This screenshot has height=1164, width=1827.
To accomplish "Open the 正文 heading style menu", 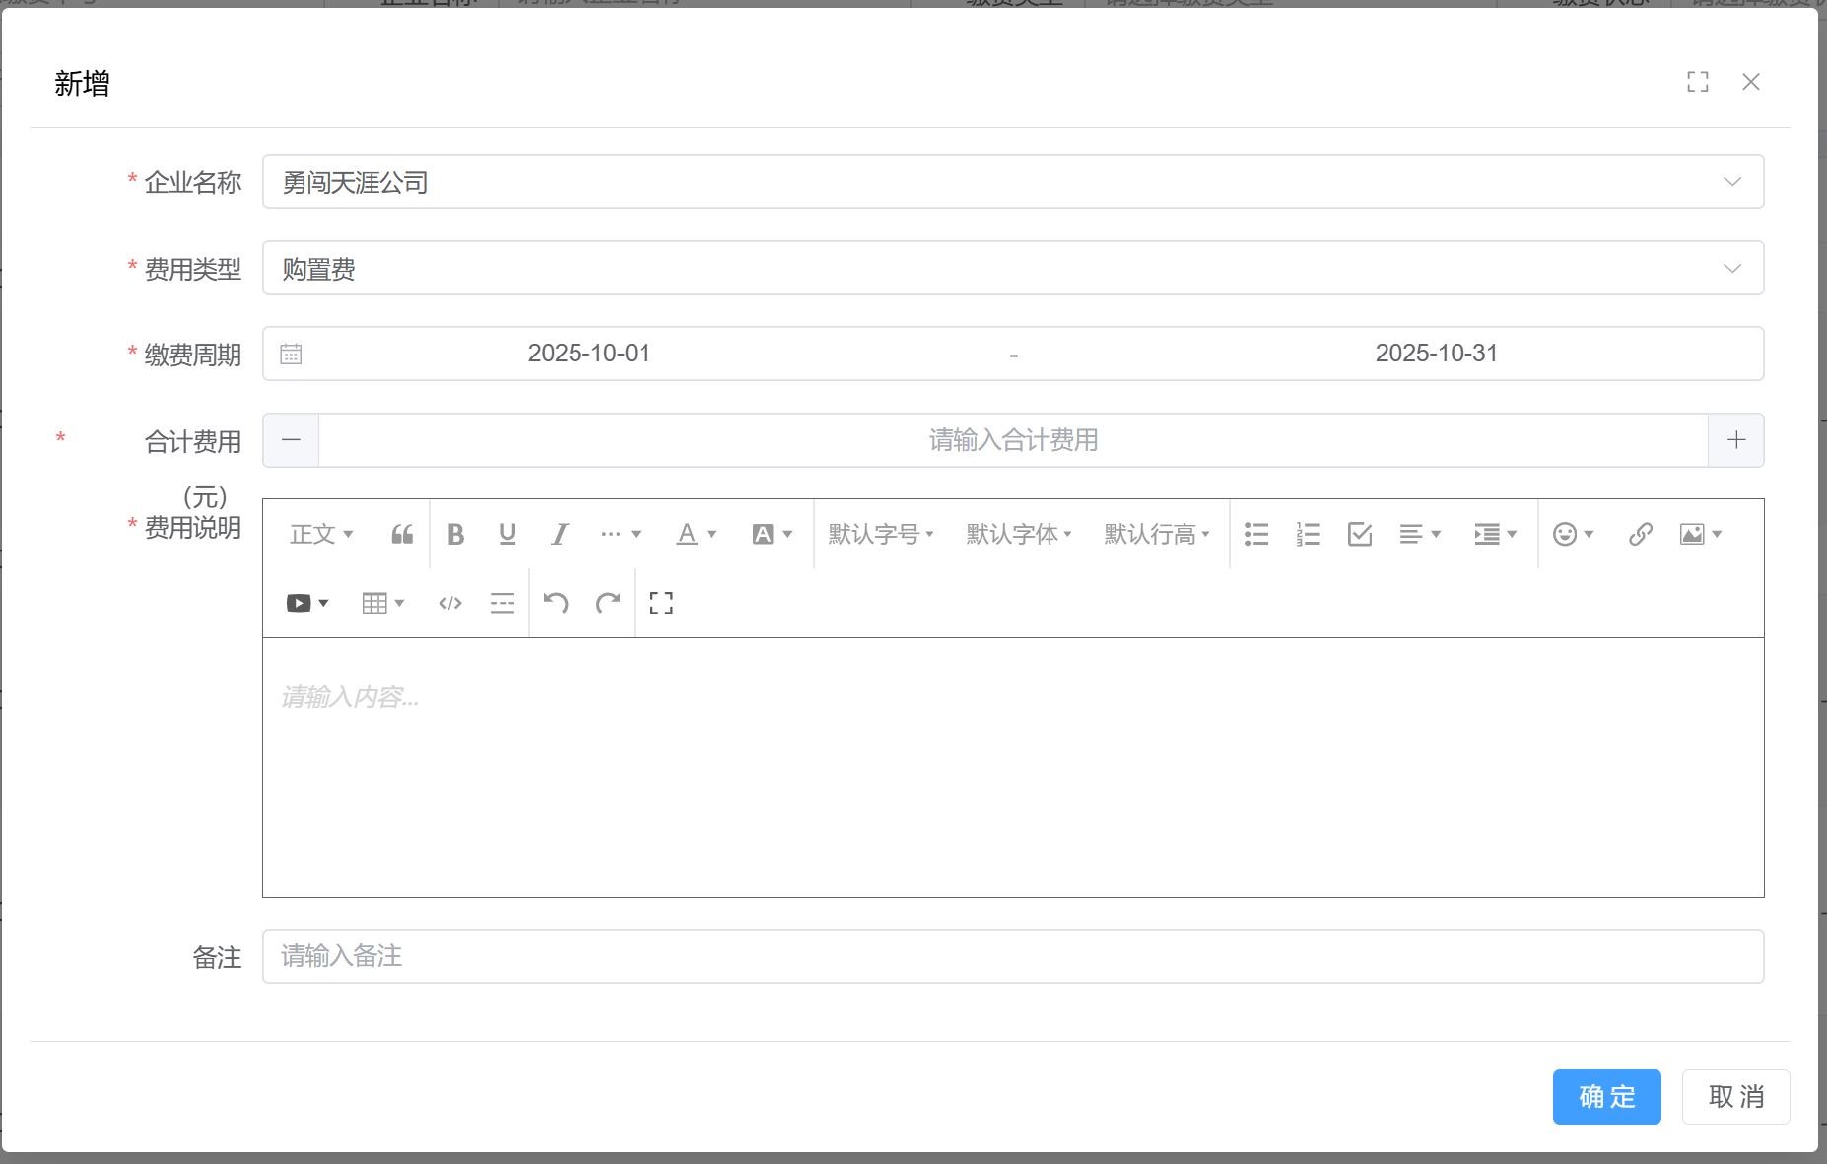I will (x=321, y=534).
